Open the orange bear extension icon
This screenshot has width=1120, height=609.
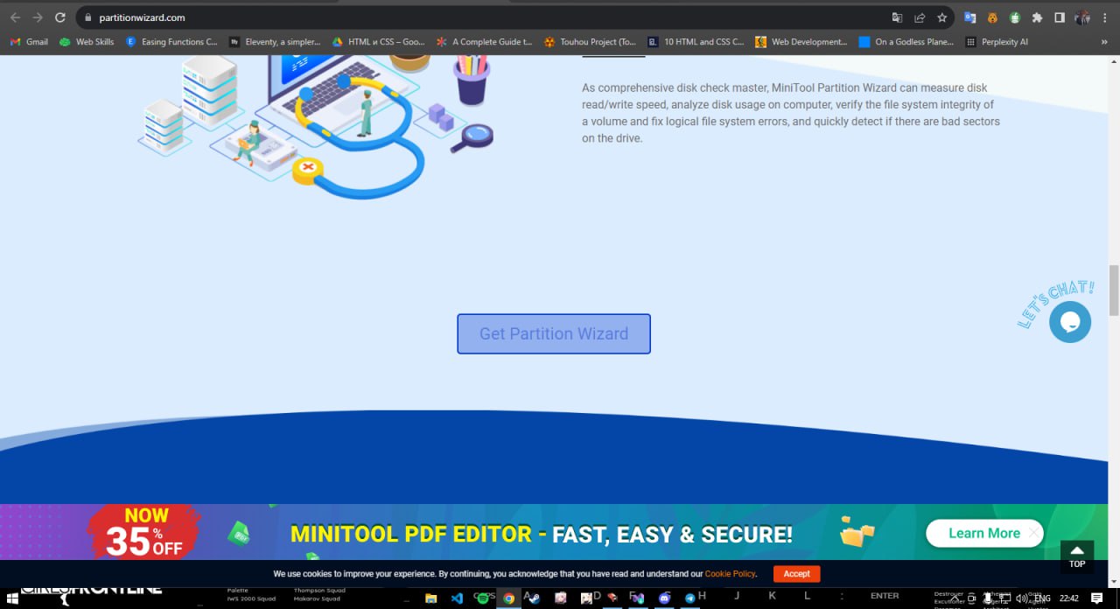[x=992, y=17]
